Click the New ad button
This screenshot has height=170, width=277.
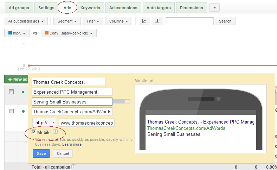pos(16,79)
